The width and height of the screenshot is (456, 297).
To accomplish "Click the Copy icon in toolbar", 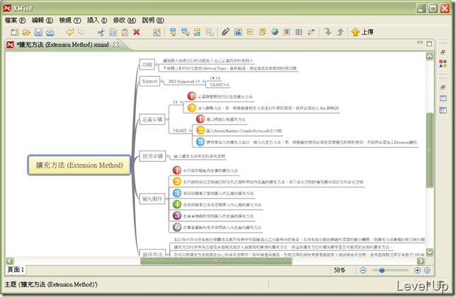I will (113, 32).
